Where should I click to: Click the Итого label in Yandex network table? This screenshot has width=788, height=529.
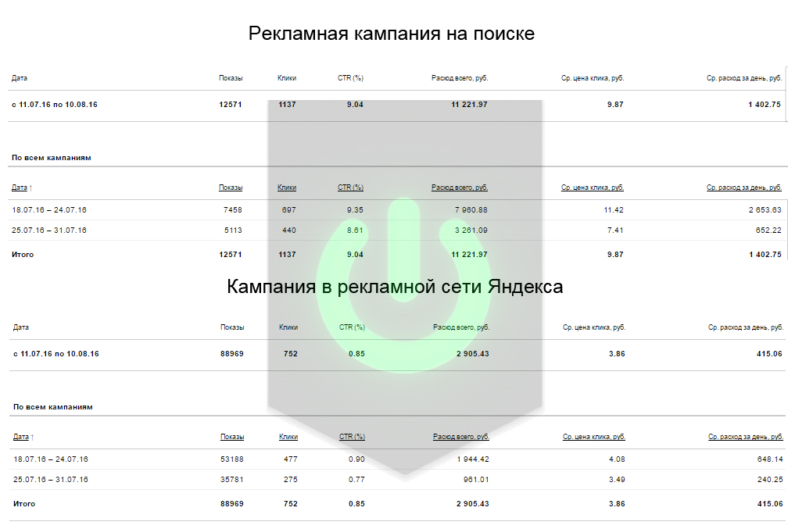(x=24, y=503)
